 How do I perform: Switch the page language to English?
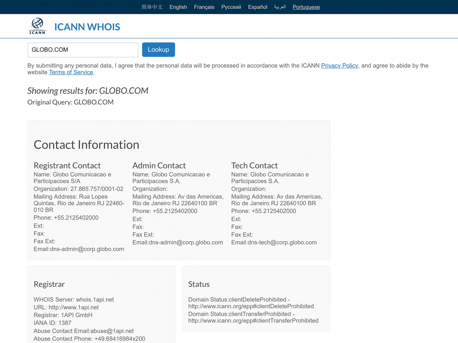click(178, 7)
